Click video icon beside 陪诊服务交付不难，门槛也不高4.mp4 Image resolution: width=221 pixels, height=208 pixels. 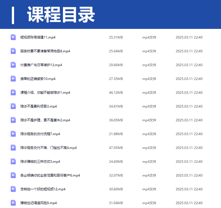click(13, 148)
